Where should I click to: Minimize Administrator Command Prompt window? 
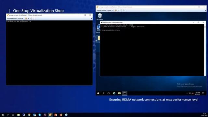(x=193, y=22)
